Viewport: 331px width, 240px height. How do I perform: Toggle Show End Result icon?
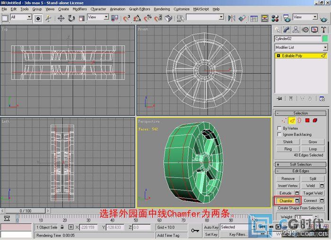tap(291, 99)
